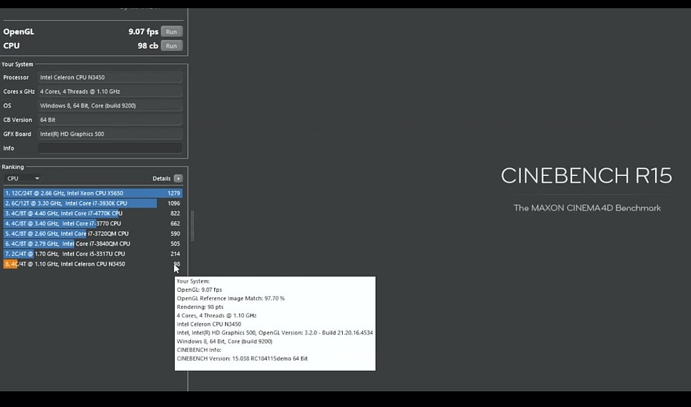Click the Details arrow button
This screenshot has width=691, height=407.
click(x=178, y=178)
